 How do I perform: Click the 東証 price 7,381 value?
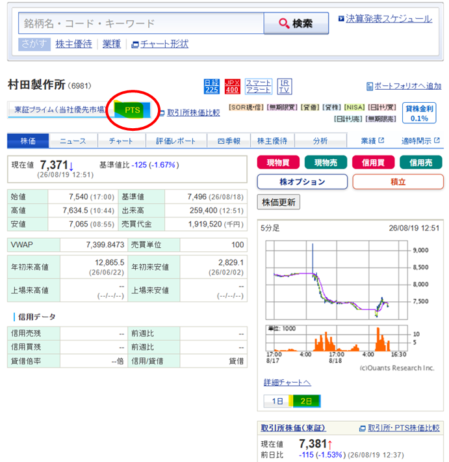pos(313,443)
